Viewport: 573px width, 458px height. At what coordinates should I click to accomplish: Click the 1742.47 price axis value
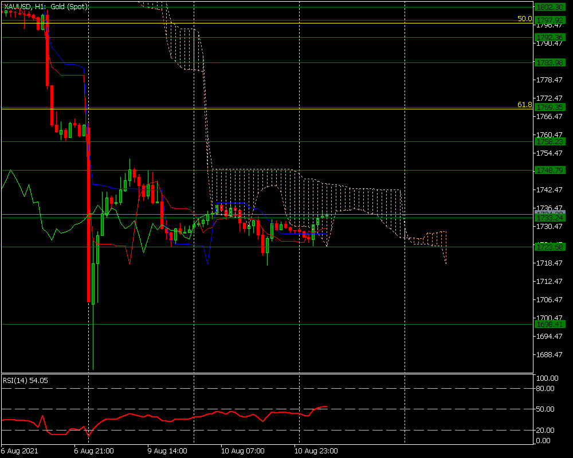pos(550,190)
